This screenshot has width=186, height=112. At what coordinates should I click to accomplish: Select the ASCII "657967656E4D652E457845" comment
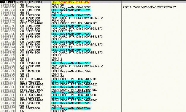[149, 7]
